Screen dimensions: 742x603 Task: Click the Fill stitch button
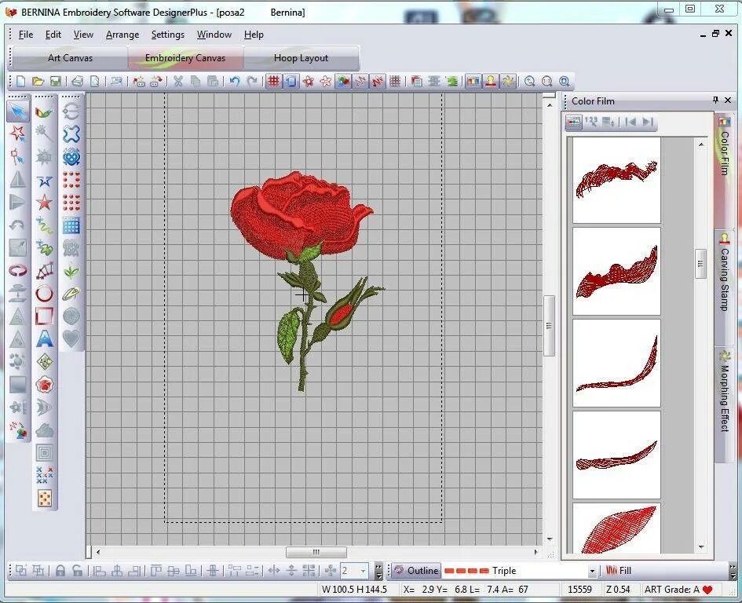click(619, 571)
